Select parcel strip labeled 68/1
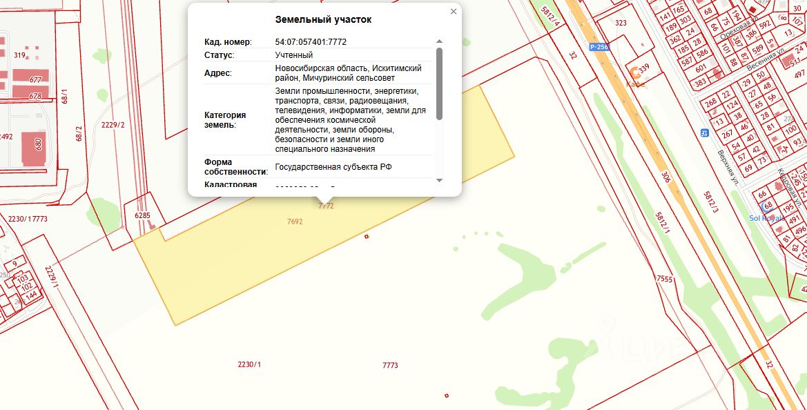Screen dimensions: 807x410 click(65, 97)
